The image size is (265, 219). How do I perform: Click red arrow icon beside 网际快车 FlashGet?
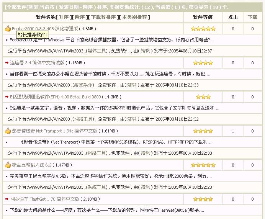pos(7,199)
